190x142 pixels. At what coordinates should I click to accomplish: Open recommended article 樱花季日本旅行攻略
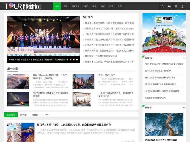(109, 23)
